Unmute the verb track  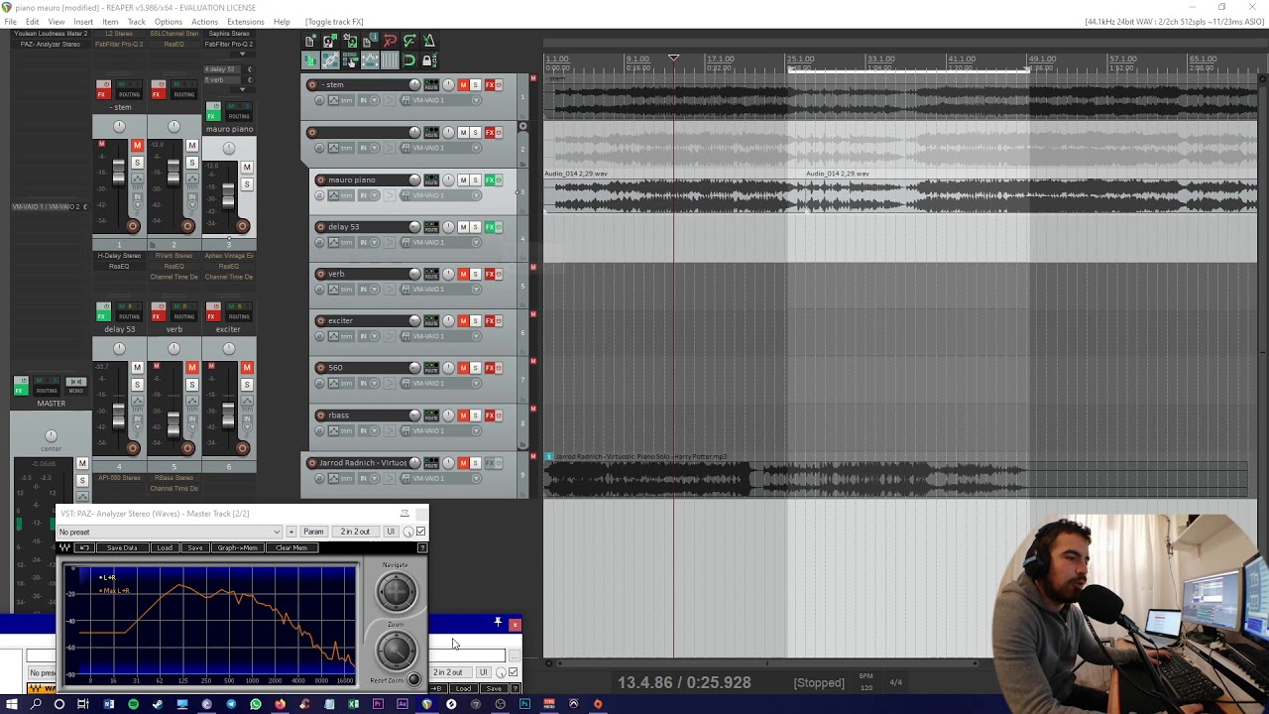463,274
